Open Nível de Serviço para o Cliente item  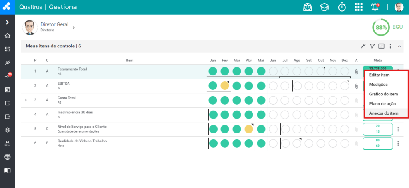click(x=82, y=127)
